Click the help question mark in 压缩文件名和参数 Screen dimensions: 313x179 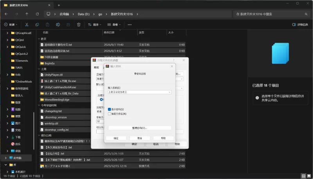tap(174, 60)
